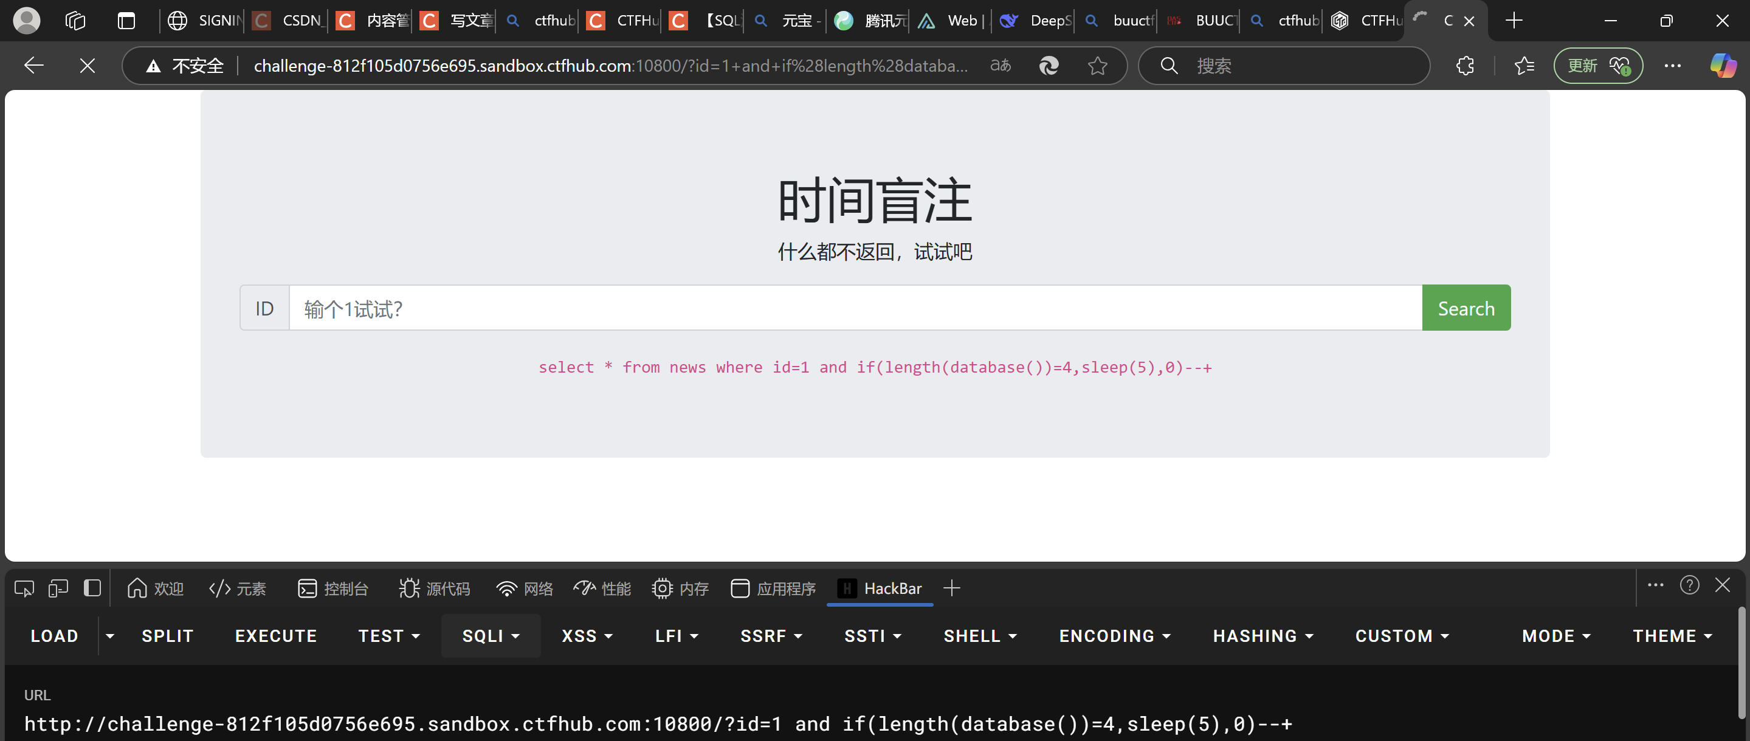This screenshot has height=741, width=1750.
Task: Expand the SQLI dropdown in HackBar
Action: click(491, 636)
